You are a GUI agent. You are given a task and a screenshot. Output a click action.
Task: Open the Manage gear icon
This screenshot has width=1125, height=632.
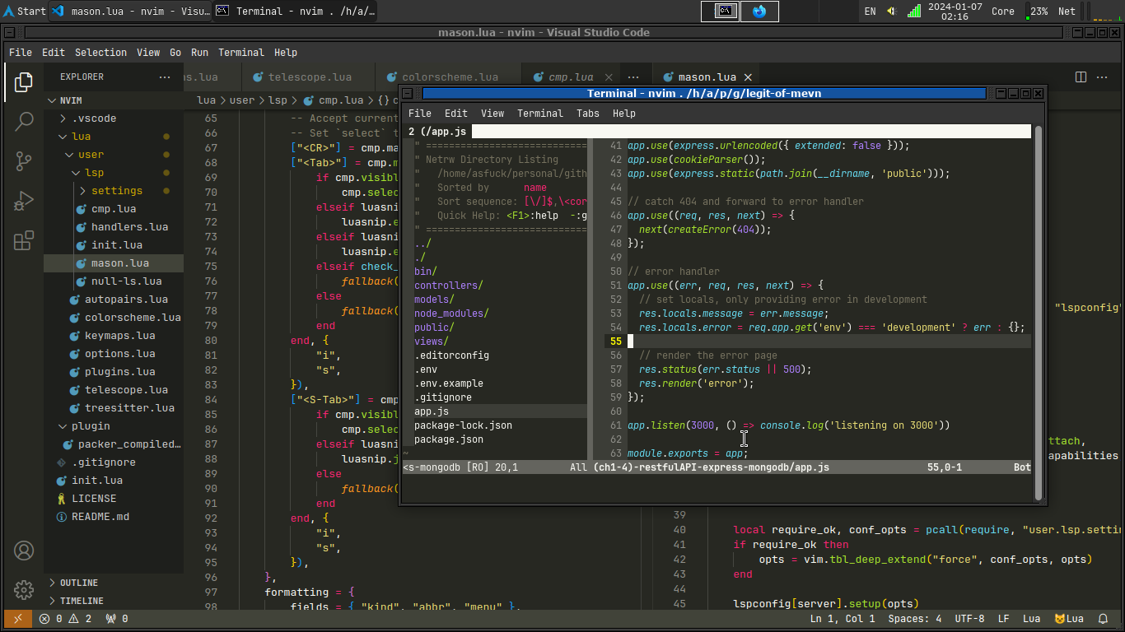click(24, 590)
